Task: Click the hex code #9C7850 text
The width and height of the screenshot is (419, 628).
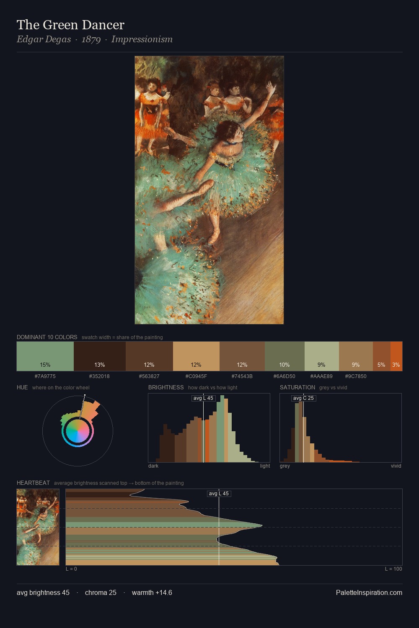Action: (x=356, y=376)
